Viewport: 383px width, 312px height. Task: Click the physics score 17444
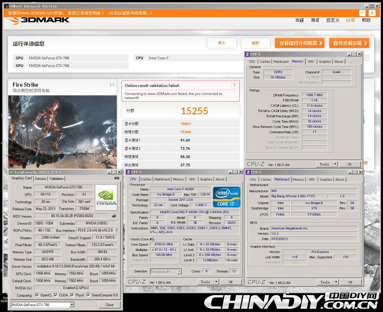click(x=186, y=132)
